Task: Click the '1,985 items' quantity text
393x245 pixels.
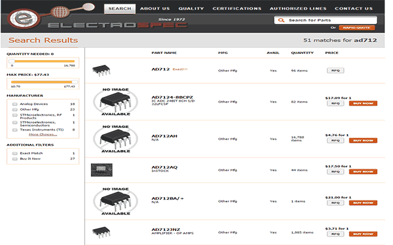Action: click(302, 233)
